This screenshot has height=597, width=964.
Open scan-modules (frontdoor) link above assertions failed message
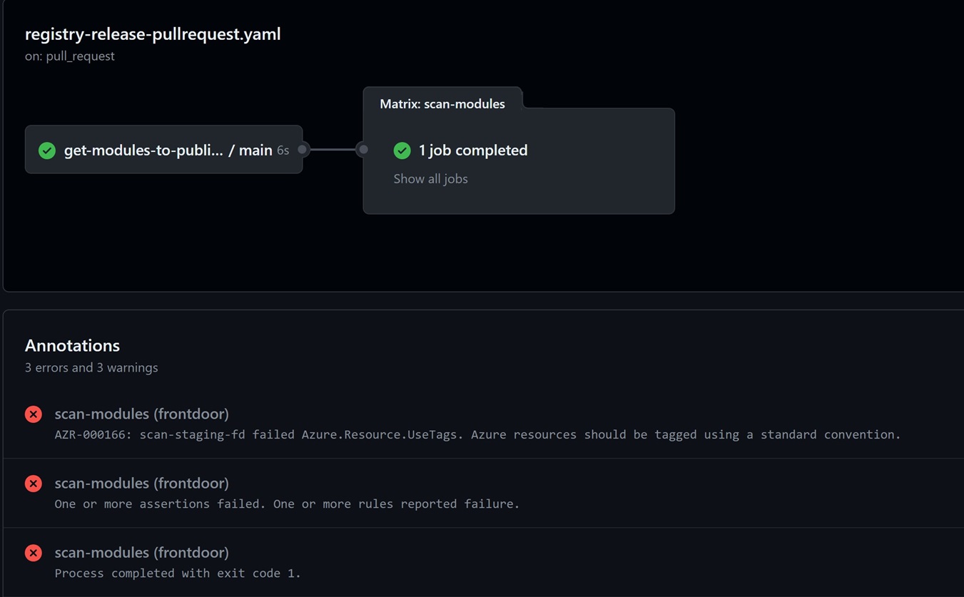[x=141, y=483]
